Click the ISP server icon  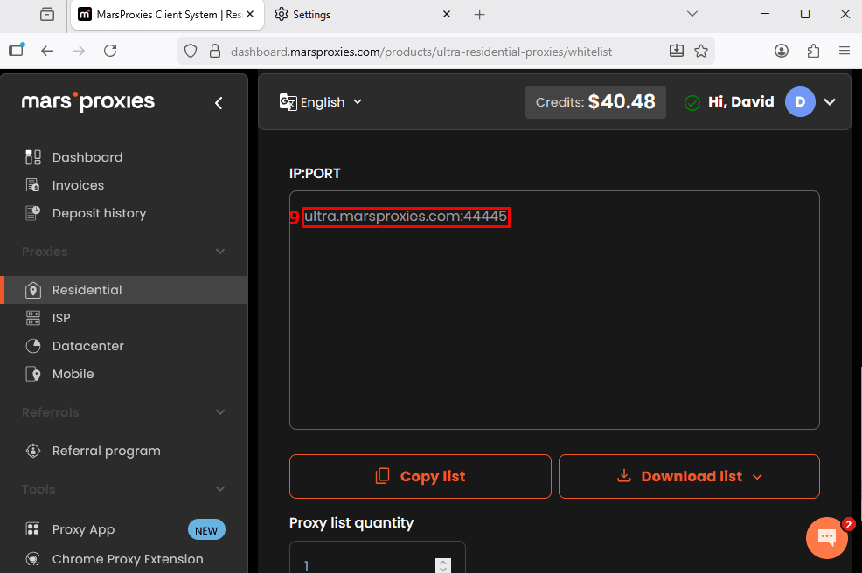click(x=33, y=318)
